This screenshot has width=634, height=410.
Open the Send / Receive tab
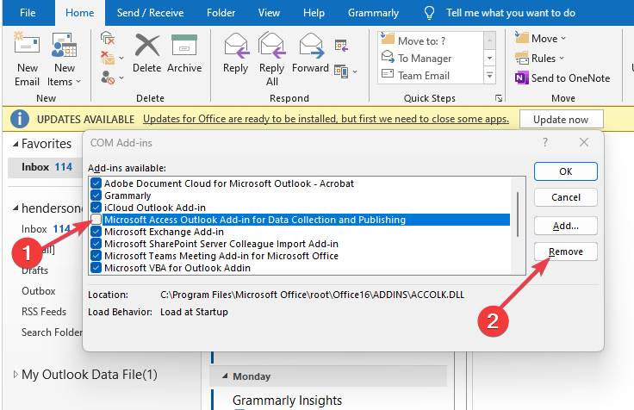(150, 13)
